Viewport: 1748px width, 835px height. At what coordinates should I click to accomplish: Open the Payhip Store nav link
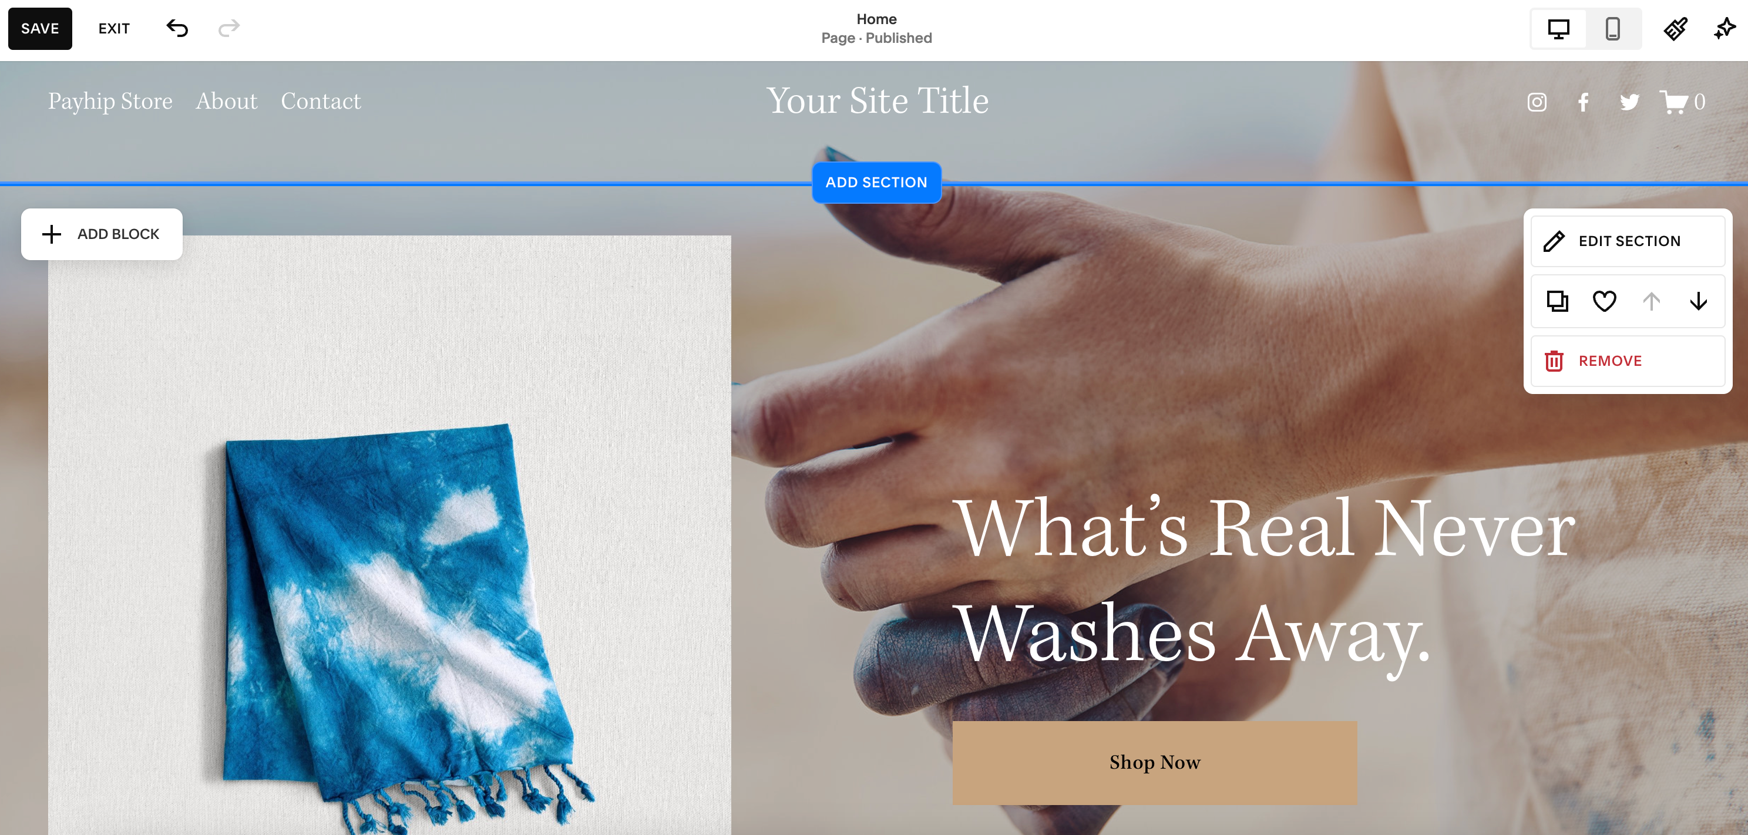pyautogui.click(x=110, y=101)
